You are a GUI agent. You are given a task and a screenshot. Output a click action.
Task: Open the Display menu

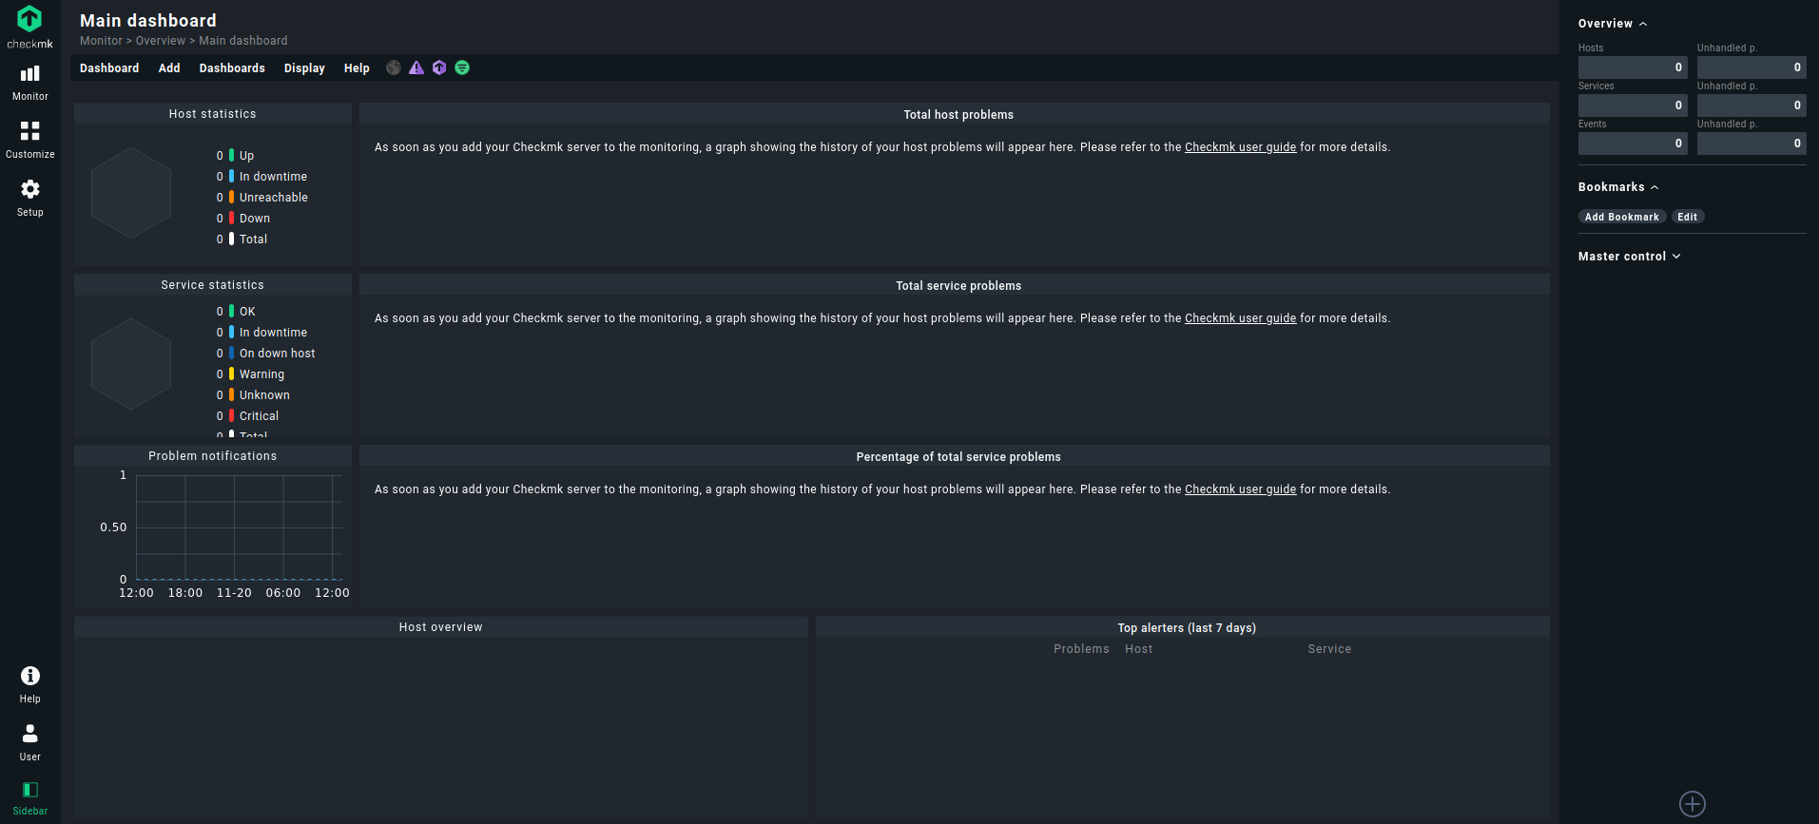[x=304, y=68]
